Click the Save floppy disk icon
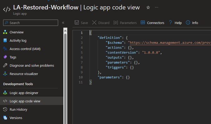Screen dimensions: 211x124 (77, 23)
